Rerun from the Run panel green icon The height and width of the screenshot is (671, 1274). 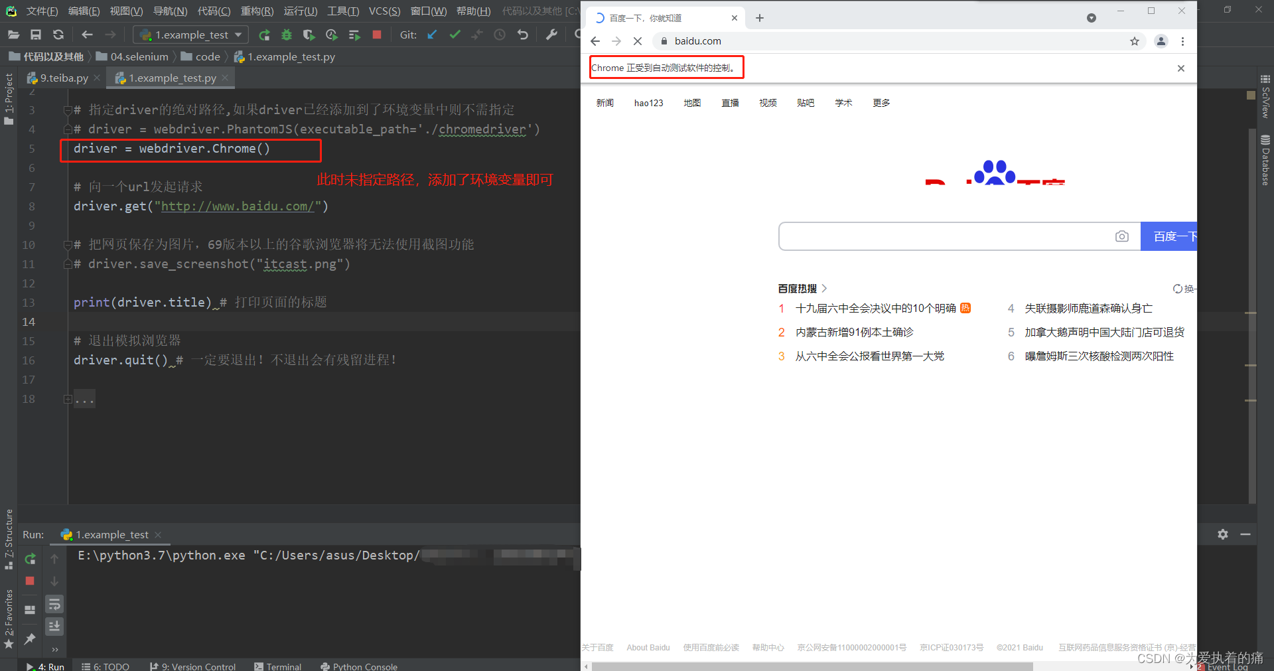(x=30, y=559)
